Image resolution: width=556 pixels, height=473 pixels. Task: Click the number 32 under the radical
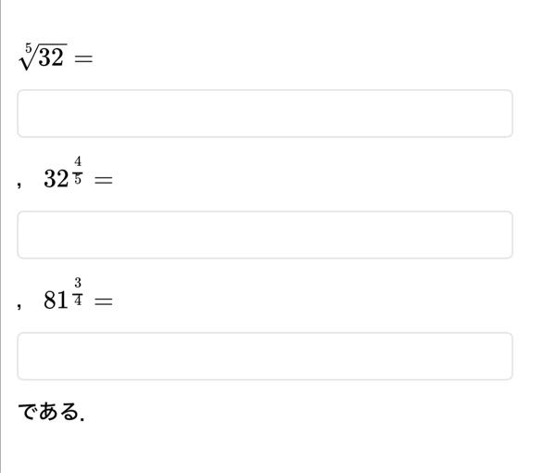[51, 58]
